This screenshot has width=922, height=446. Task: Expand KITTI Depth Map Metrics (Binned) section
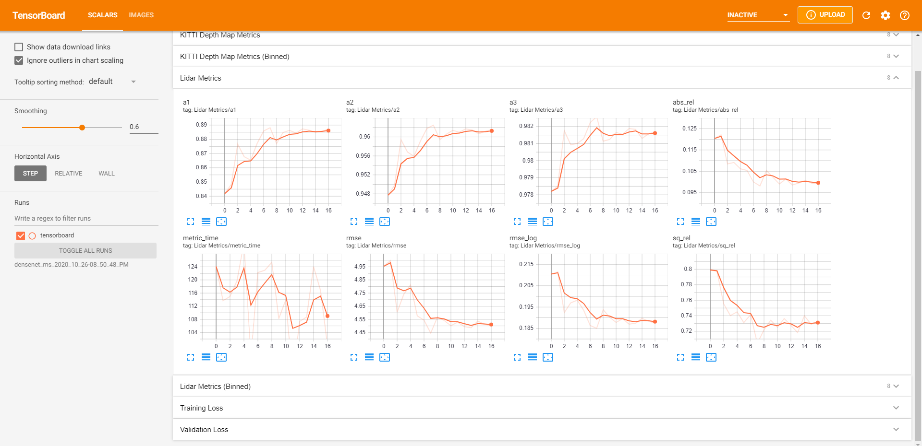tap(542, 56)
